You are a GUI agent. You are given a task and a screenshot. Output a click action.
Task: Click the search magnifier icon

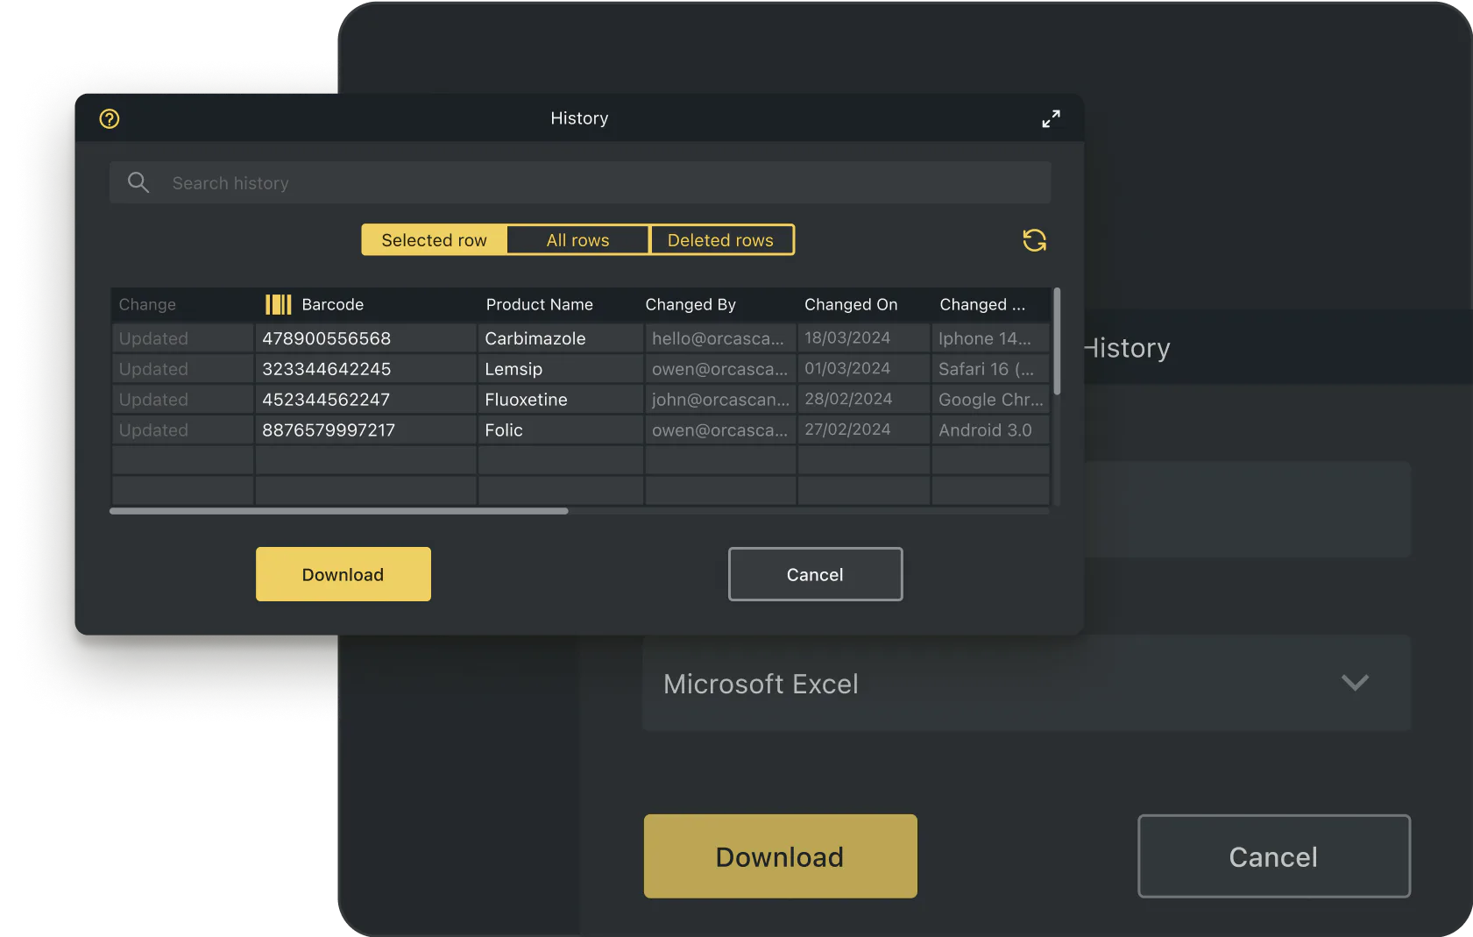click(138, 182)
